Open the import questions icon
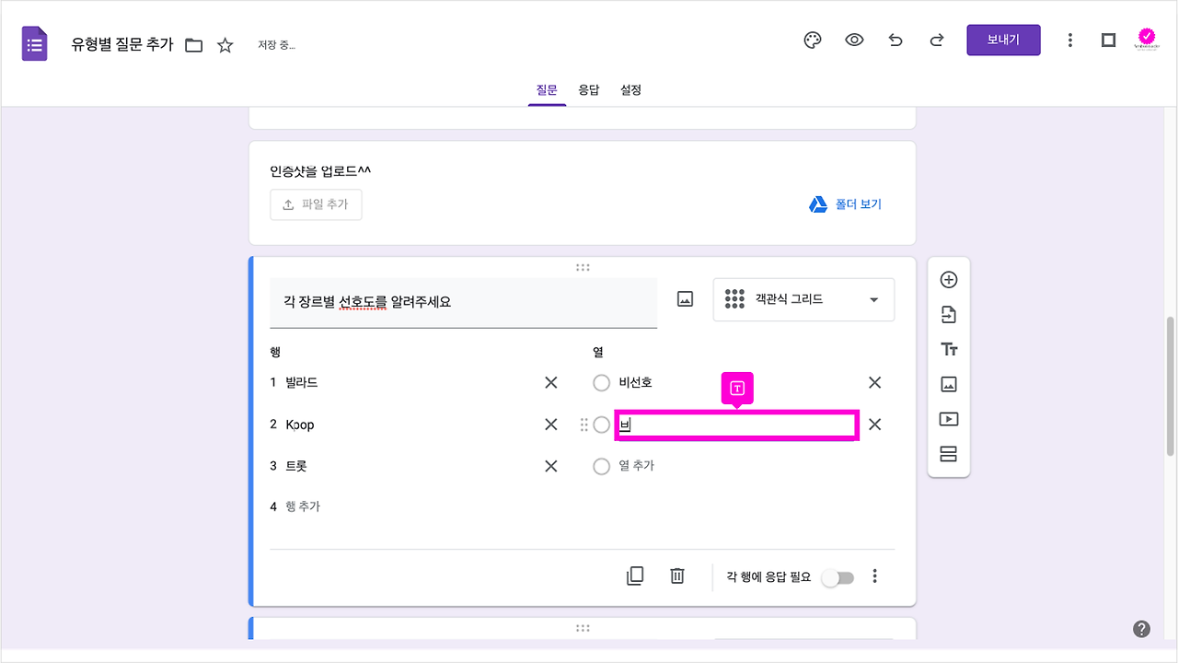 (949, 314)
